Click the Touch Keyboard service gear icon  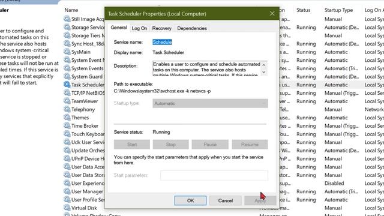(67, 134)
